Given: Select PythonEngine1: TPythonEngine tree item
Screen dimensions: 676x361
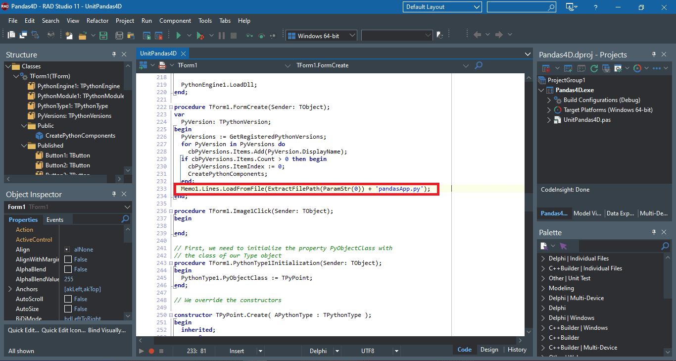Looking at the screenshot, I should 79,86.
